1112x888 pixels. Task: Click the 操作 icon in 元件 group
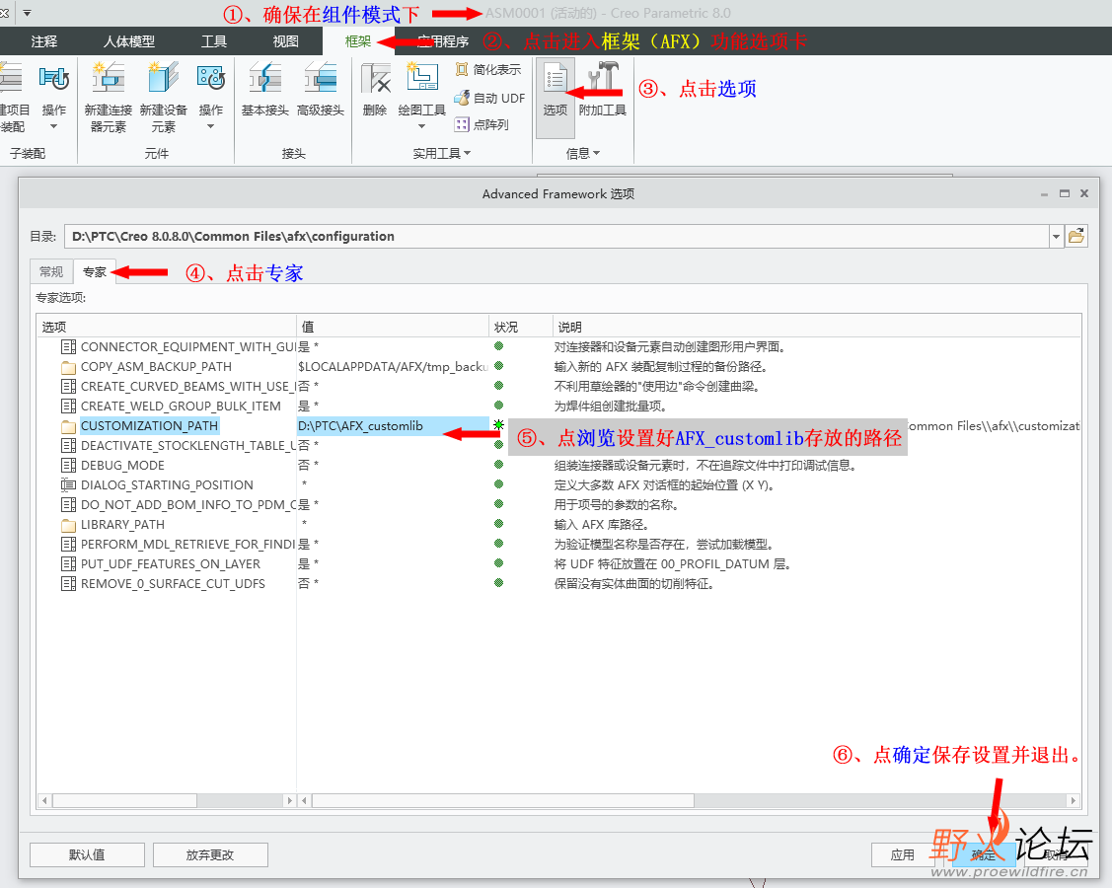211,78
